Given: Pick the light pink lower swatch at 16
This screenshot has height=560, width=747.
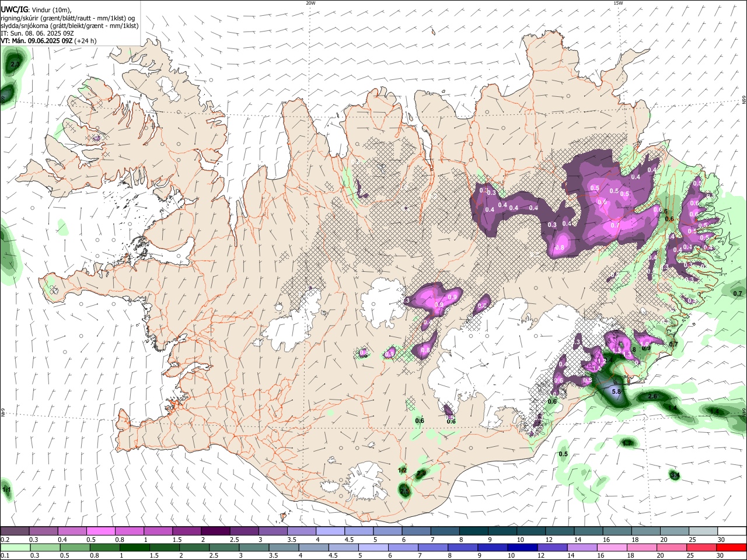Looking at the screenshot, I should click(612, 547).
